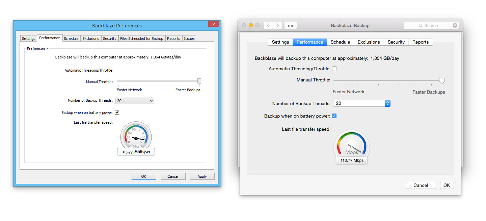Open Security tab in Windows Preferences window

(110, 39)
